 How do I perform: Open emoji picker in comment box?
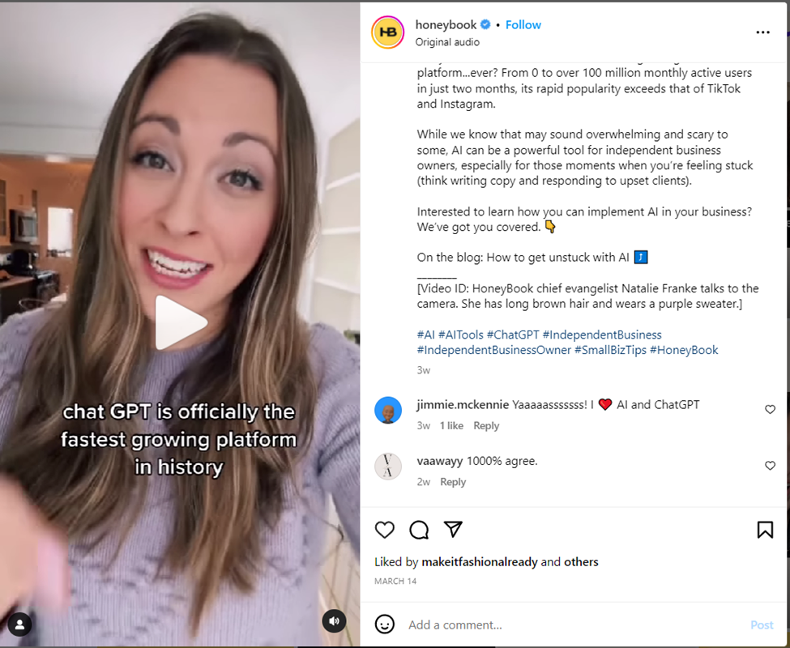[384, 625]
